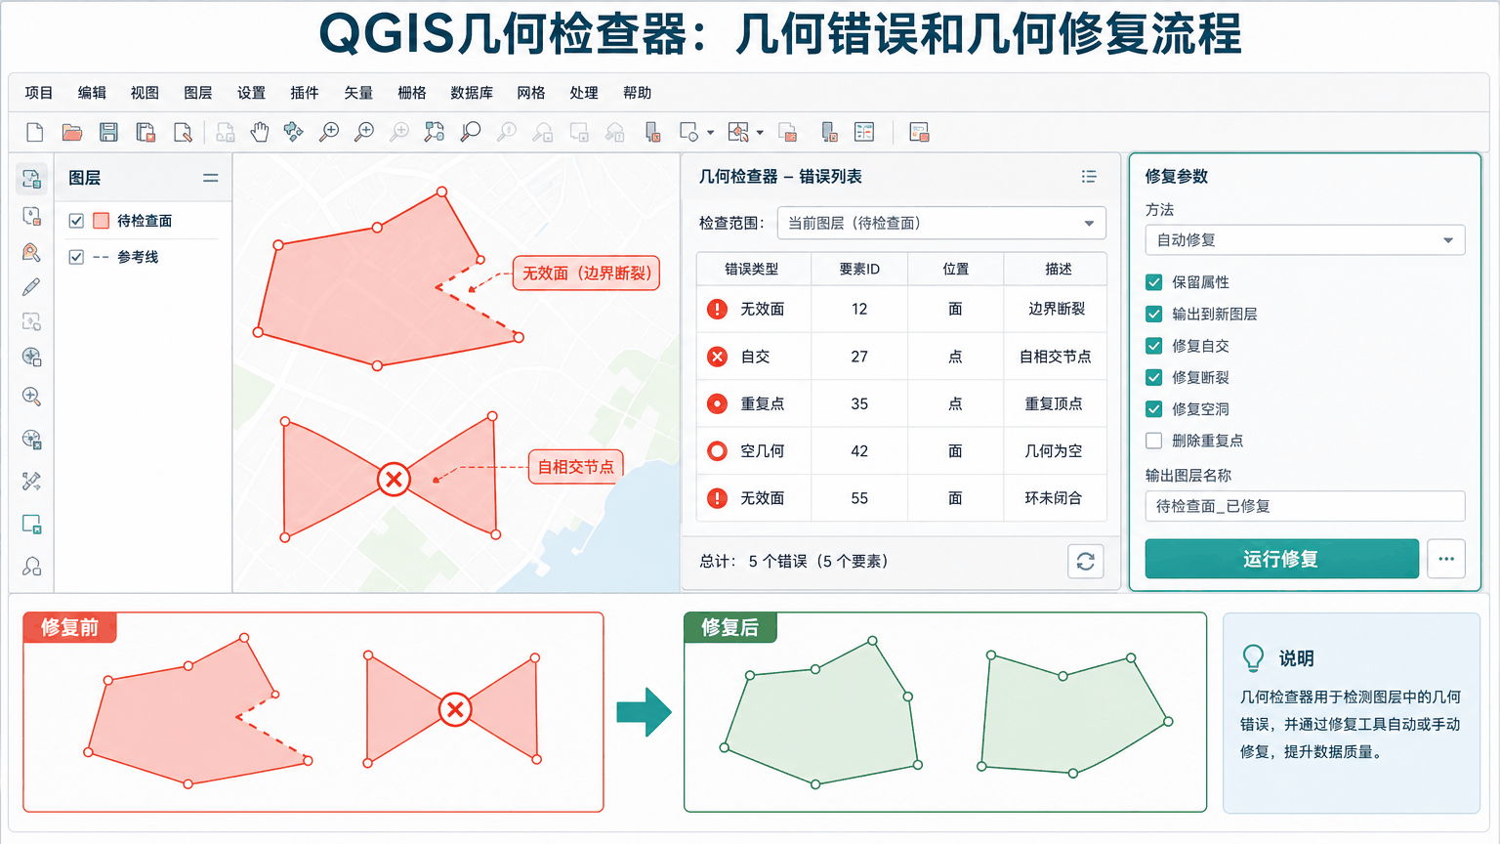Sort by the 错误类型 column header

[x=753, y=269]
